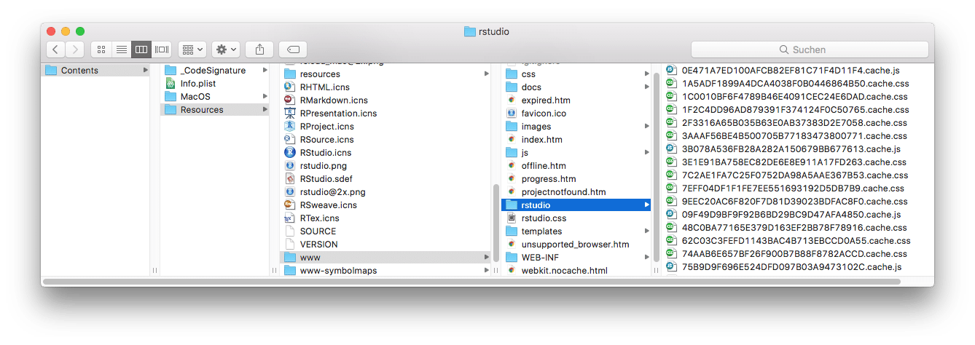Select the offline.htm file icon
Viewport: 975px width, 345px height.
[512, 166]
